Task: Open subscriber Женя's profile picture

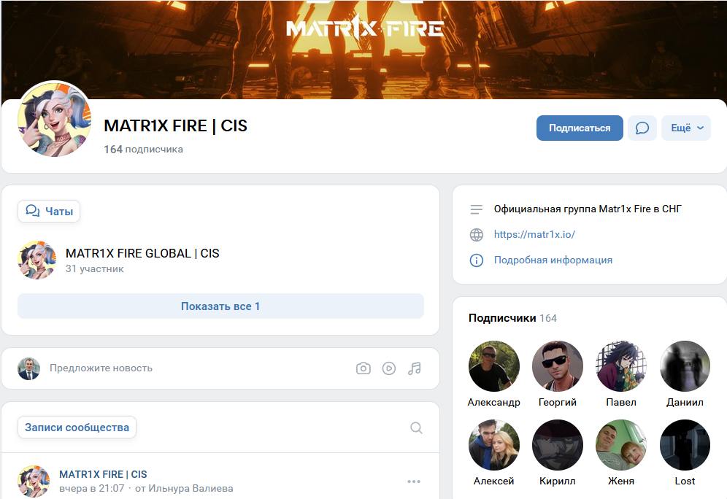Action: [x=621, y=445]
